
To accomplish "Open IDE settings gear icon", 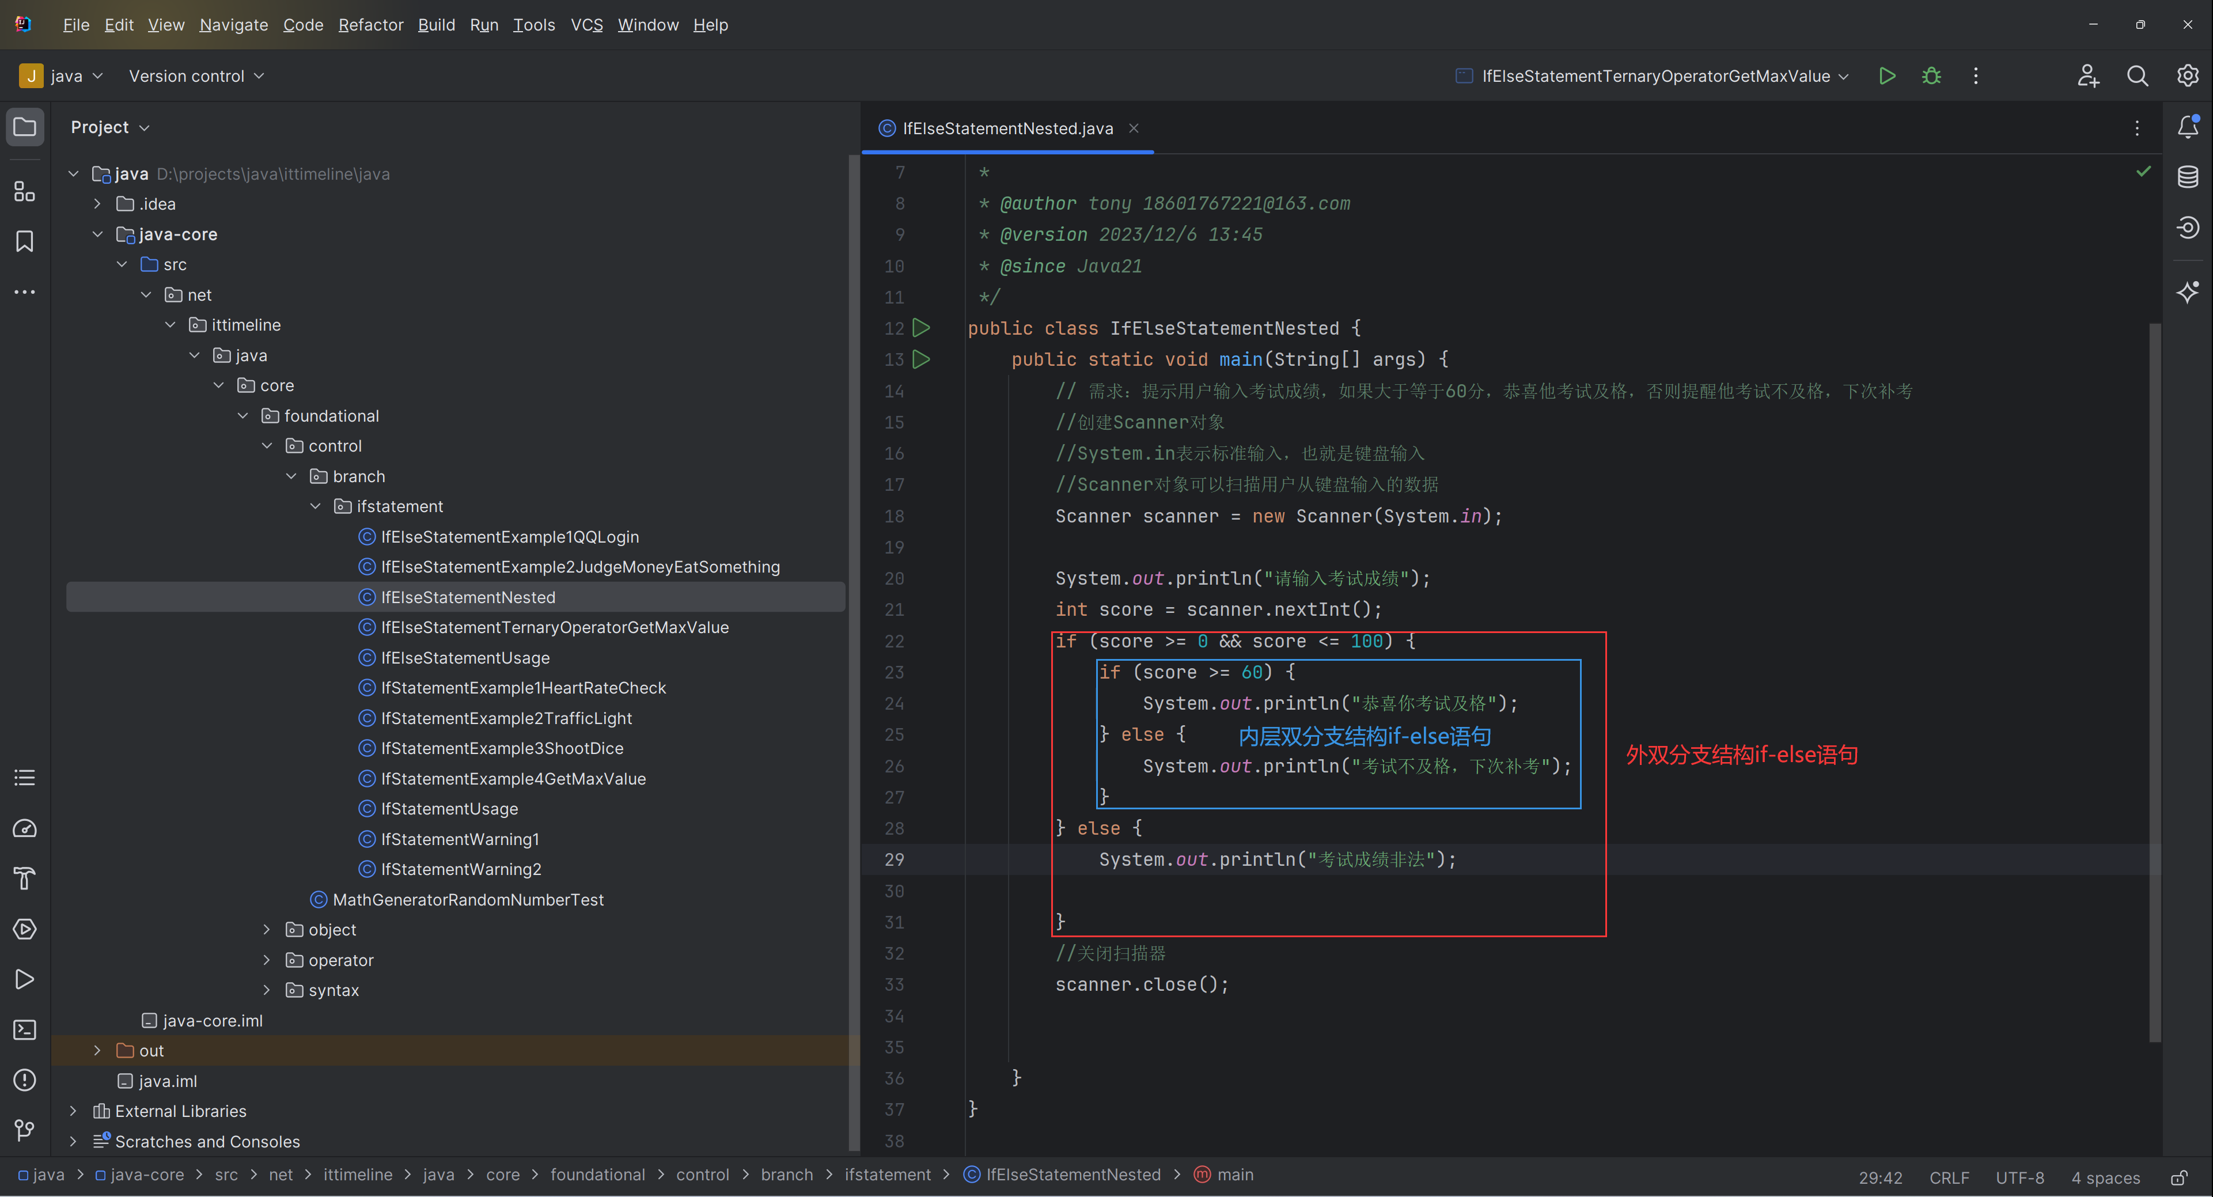I will click(2187, 75).
